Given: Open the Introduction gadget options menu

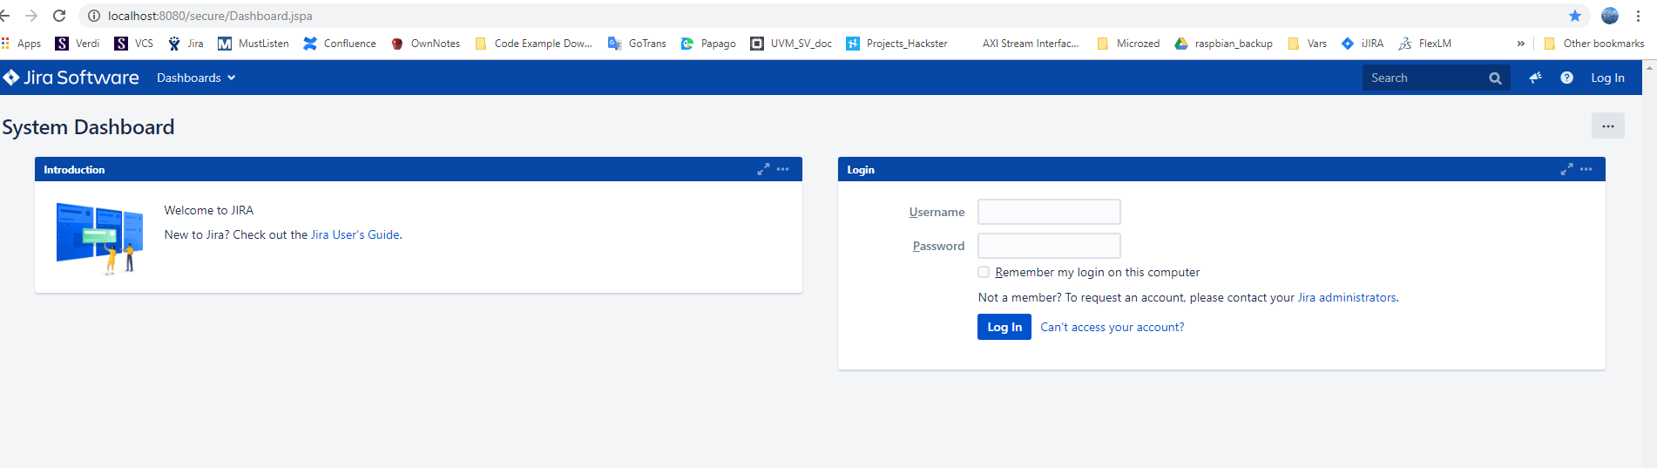Looking at the screenshot, I should click(x=782, y=169).
